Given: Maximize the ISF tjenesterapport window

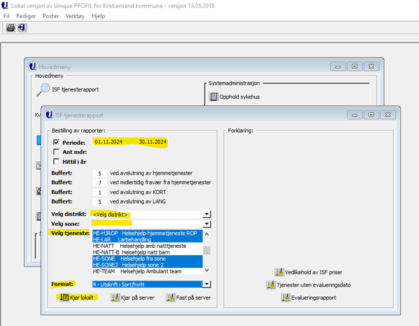Looking at the screenshot, I should (x=371, y=115).
